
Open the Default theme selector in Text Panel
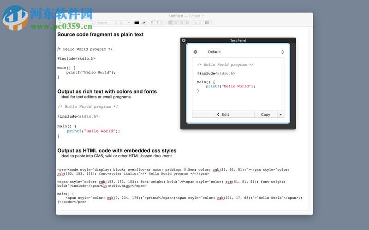[246, 52]
